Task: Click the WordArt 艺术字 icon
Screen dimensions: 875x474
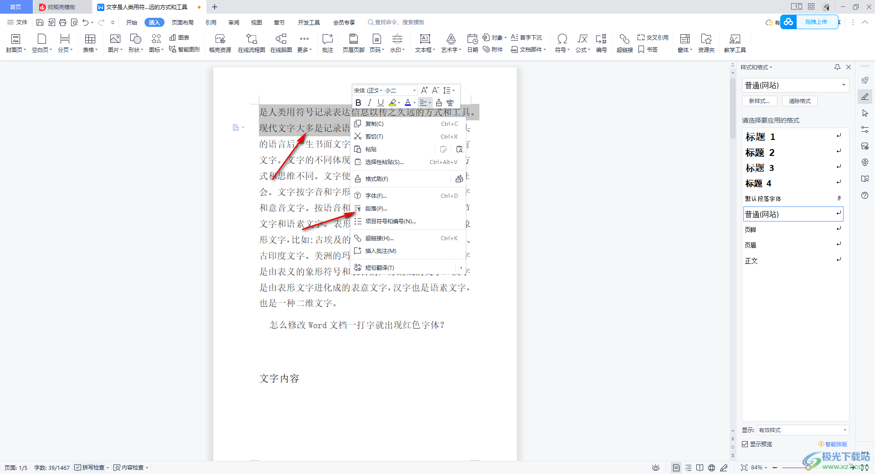Action: click(x=451, y=43)
